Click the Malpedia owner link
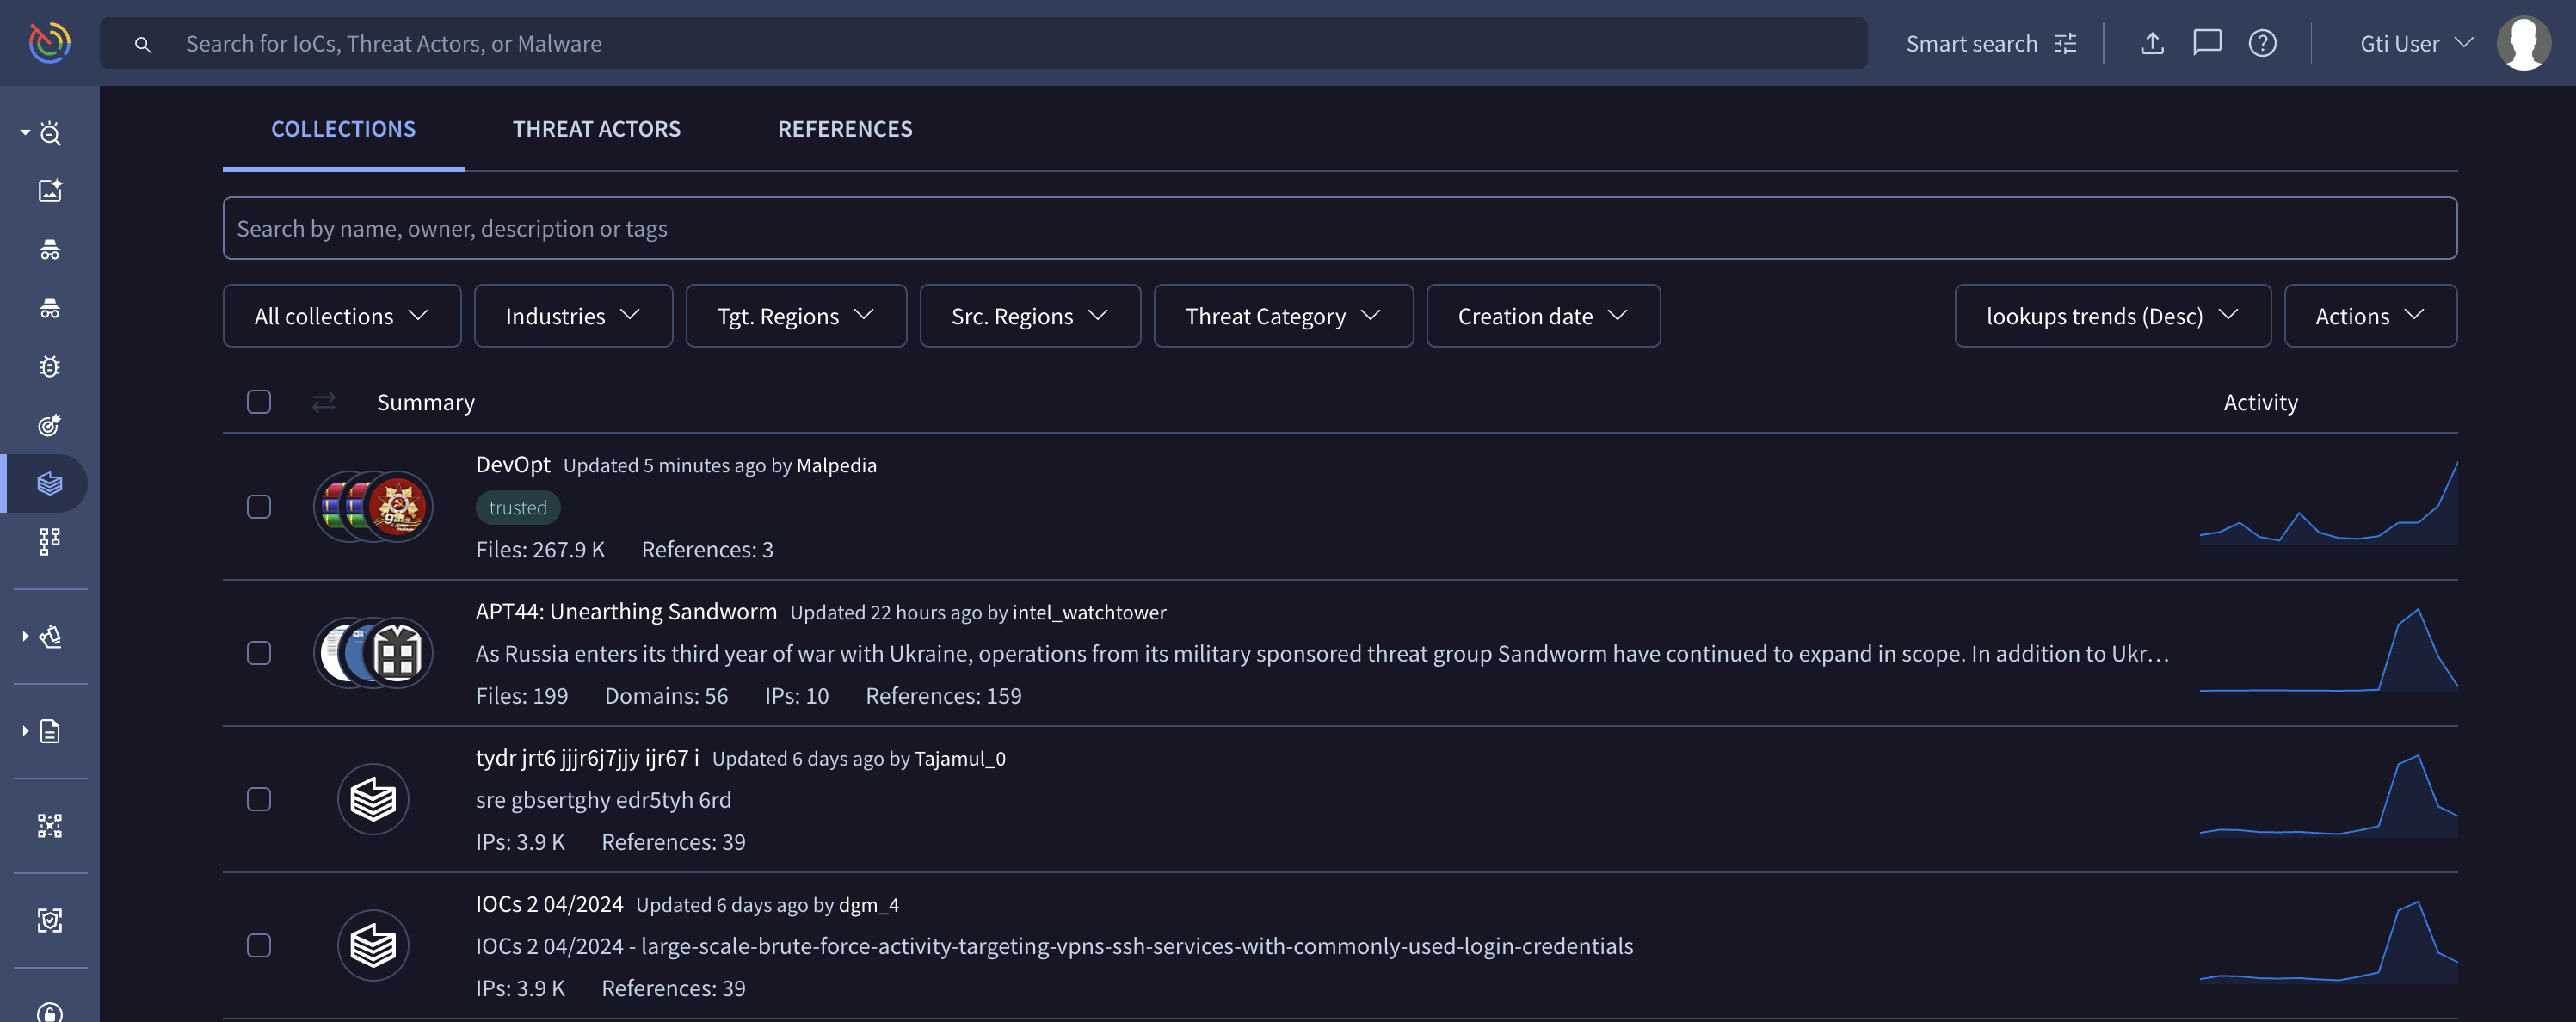The width and height of the screenshot is (2576, 1022). pyautogui.click(x=836, y=465)
